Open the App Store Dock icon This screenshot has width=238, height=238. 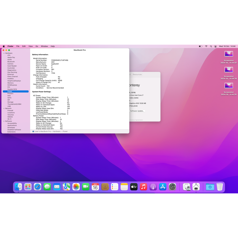point(163,187)
